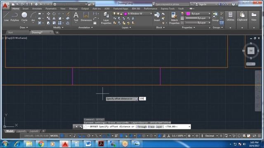
Task: Switch to the Layout1 tab
Action: point(21,131)
